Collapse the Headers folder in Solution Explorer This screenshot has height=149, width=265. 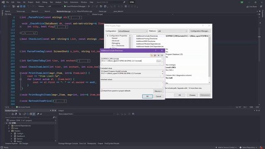click(x=9, y=131)
